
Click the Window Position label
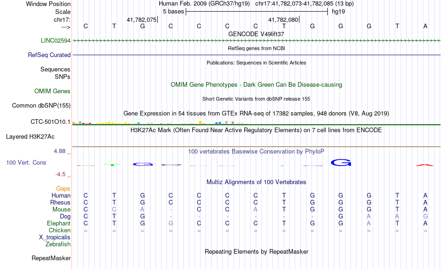coord(48,4)
